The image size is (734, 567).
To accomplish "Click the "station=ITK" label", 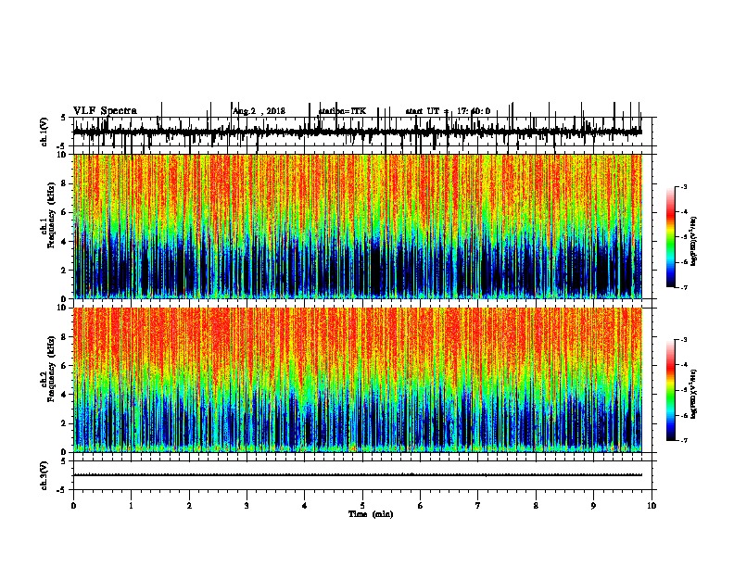I will coord(342,111).
